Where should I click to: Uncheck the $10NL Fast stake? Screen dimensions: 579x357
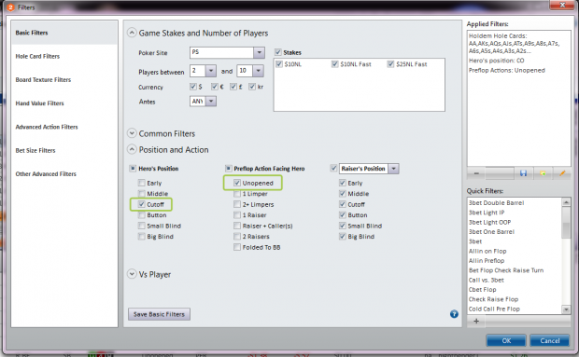click(335, 64)
